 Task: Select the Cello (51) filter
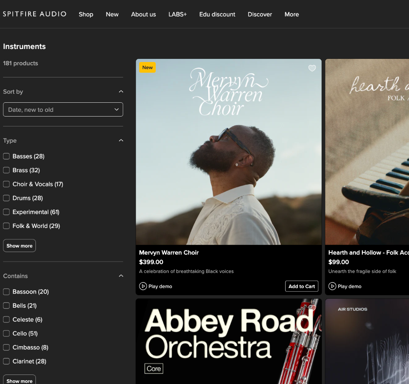coord(6,333)
